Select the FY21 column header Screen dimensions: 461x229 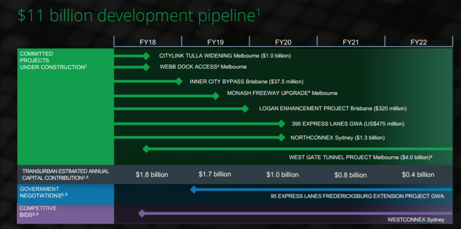click(x=351, y=42)
